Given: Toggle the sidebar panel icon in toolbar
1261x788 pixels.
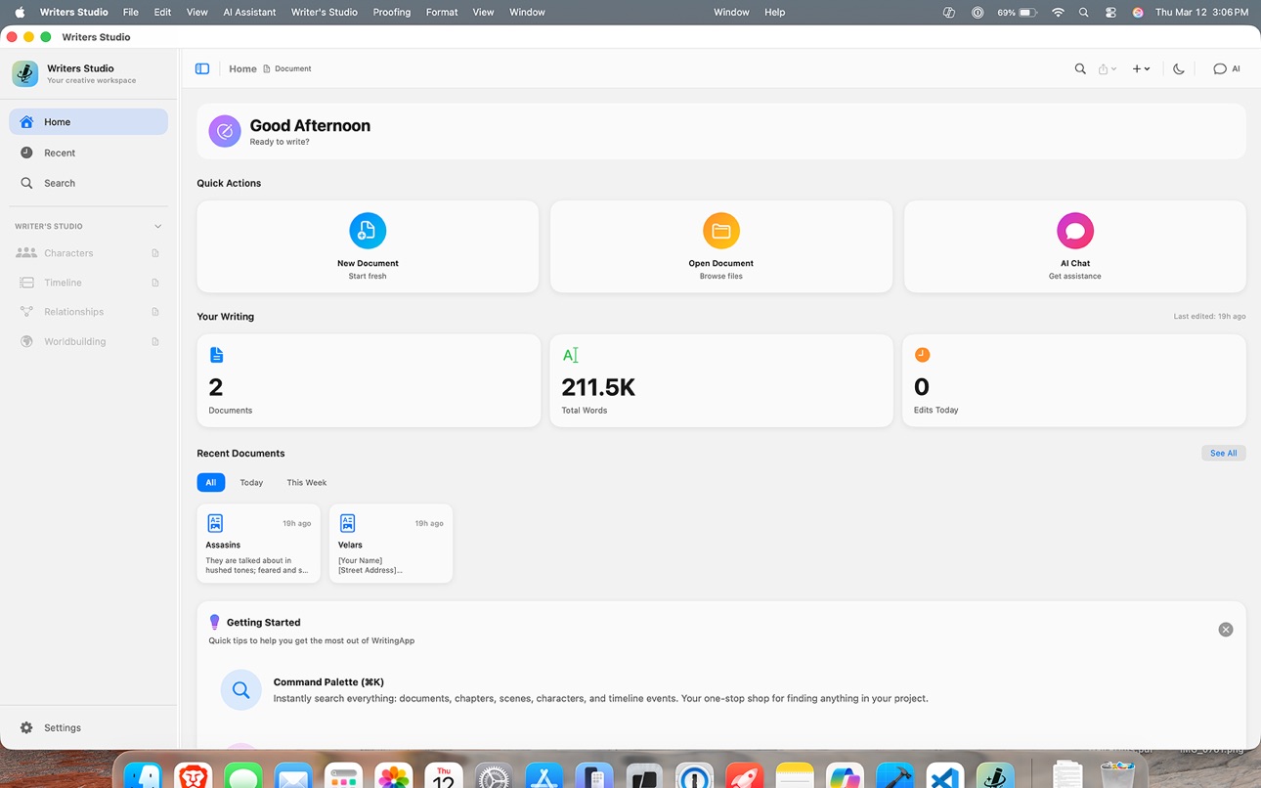Looking at the screenshot, I should point(202,68).
